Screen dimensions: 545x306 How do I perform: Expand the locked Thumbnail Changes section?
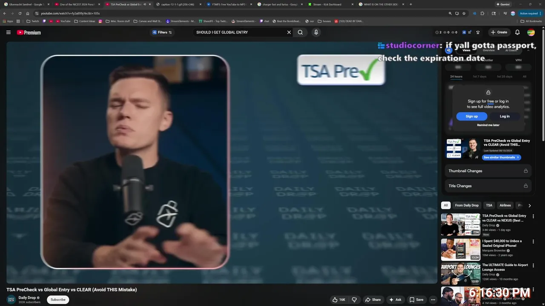[488, 171]
